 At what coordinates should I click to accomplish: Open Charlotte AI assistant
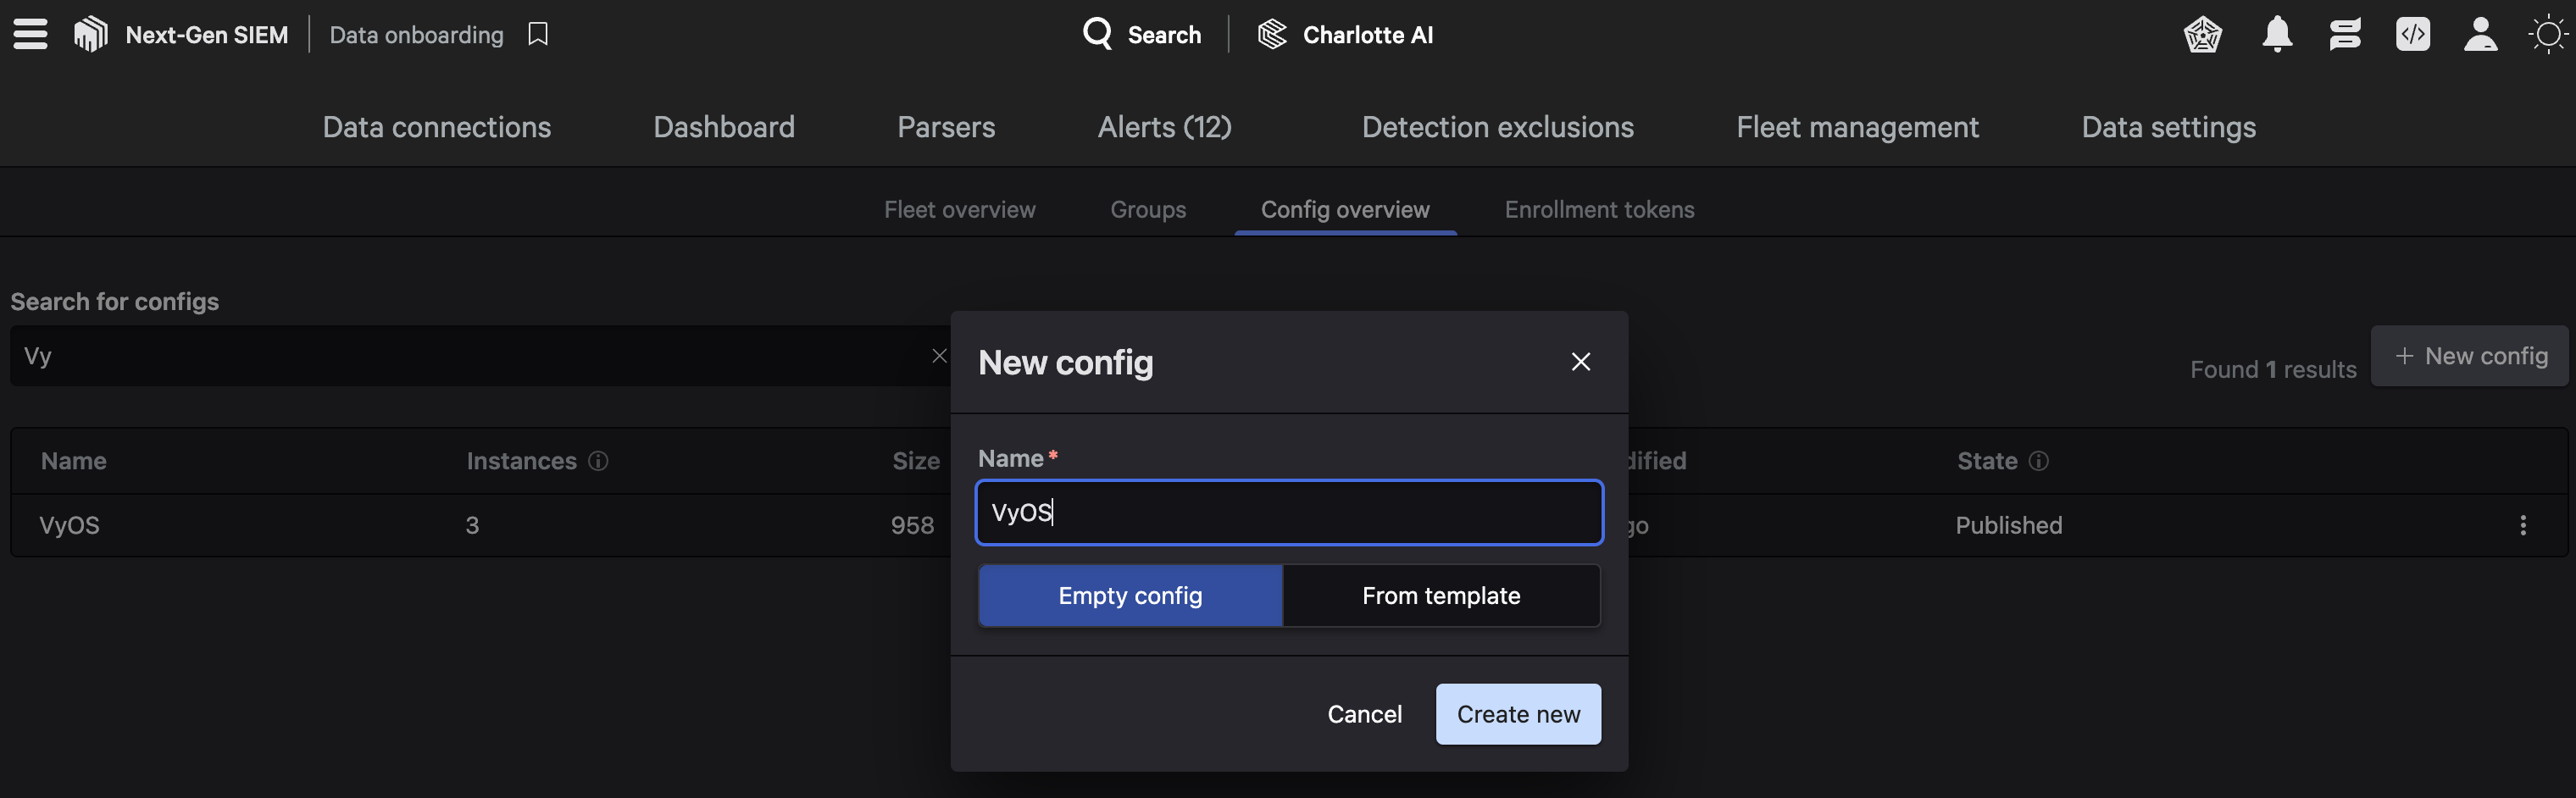pos(1345,34)
